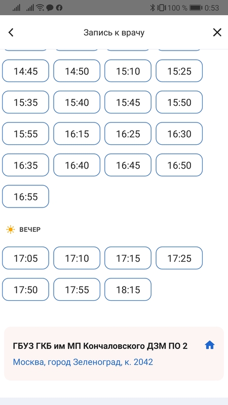Select the 17:05 evening slot
228x405 pixels.
point(25,258)
